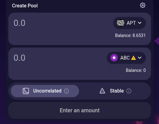Click the Enter an amount button
Image resolution: width=159 pixels, height=124 pixels.
pos(80,110)
